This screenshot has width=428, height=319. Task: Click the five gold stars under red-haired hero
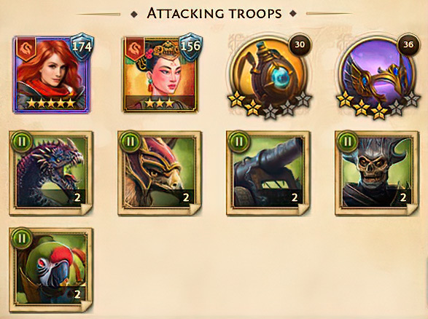pyautogui.click(x=51, y=103)
